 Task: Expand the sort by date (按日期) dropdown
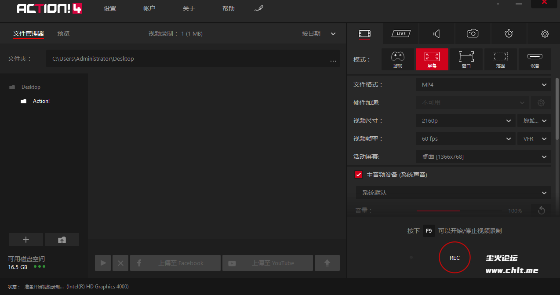coord(318,33)
